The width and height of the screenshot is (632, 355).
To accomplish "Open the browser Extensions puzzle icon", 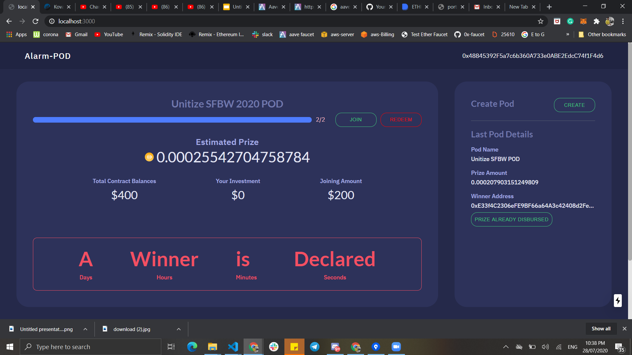I will pos(596,21).
